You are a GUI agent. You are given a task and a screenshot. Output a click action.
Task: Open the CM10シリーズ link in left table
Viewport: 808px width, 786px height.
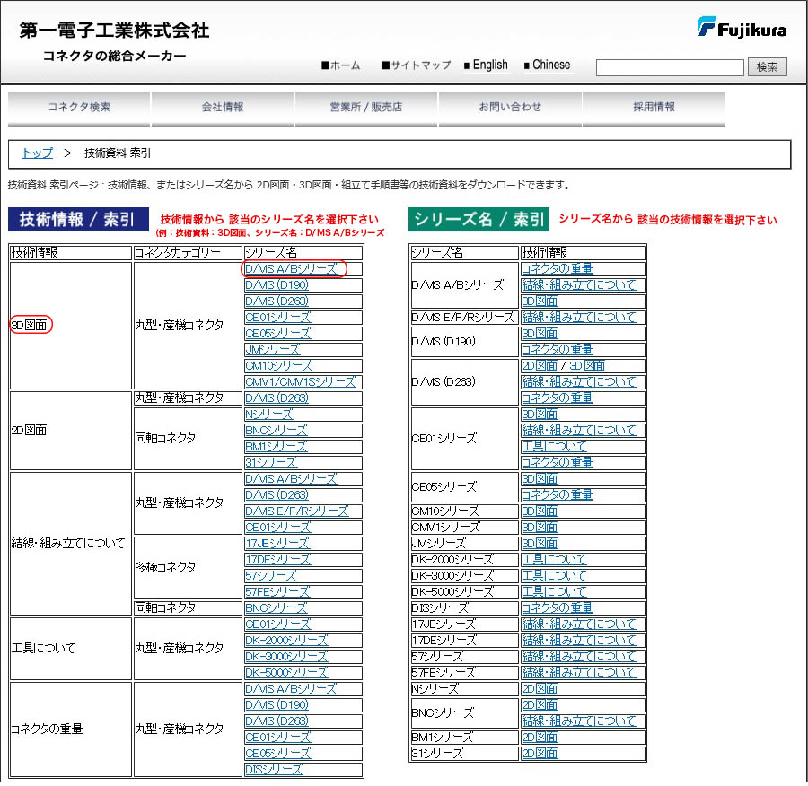[279, 366]
